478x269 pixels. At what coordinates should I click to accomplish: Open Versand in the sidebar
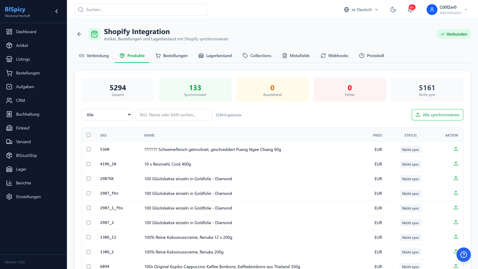point(23,142)
